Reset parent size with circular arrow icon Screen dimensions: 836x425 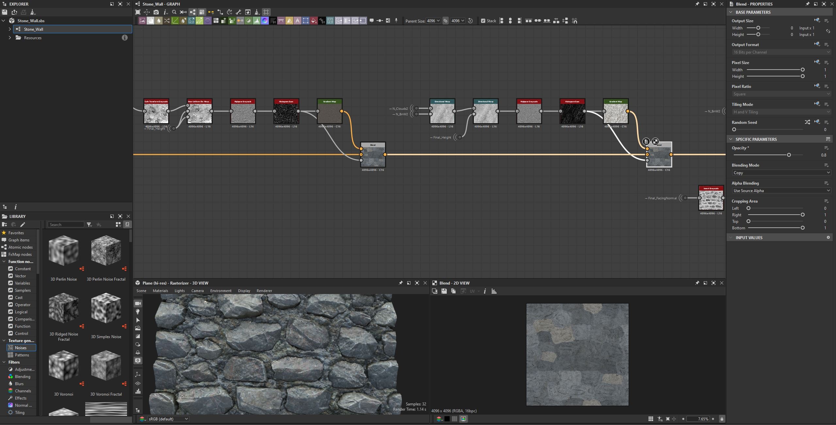click(x=470, y=21)
